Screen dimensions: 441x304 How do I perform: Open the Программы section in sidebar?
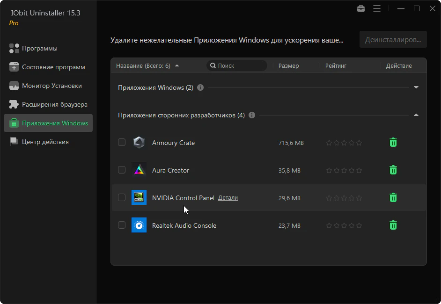[40, 49]
